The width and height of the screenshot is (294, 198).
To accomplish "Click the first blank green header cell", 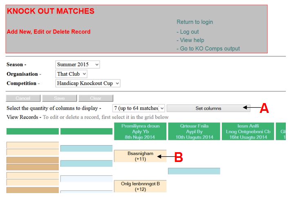I will [x=32, y=131].
